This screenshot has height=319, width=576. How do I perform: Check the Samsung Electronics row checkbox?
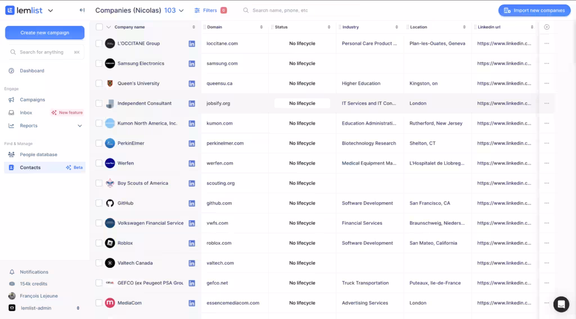point(99,63)
